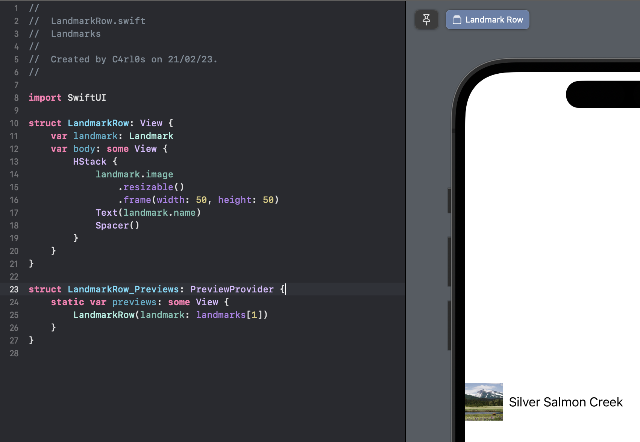
Task: Click the 'height' parameter on line 16
Action: point(235,200)
